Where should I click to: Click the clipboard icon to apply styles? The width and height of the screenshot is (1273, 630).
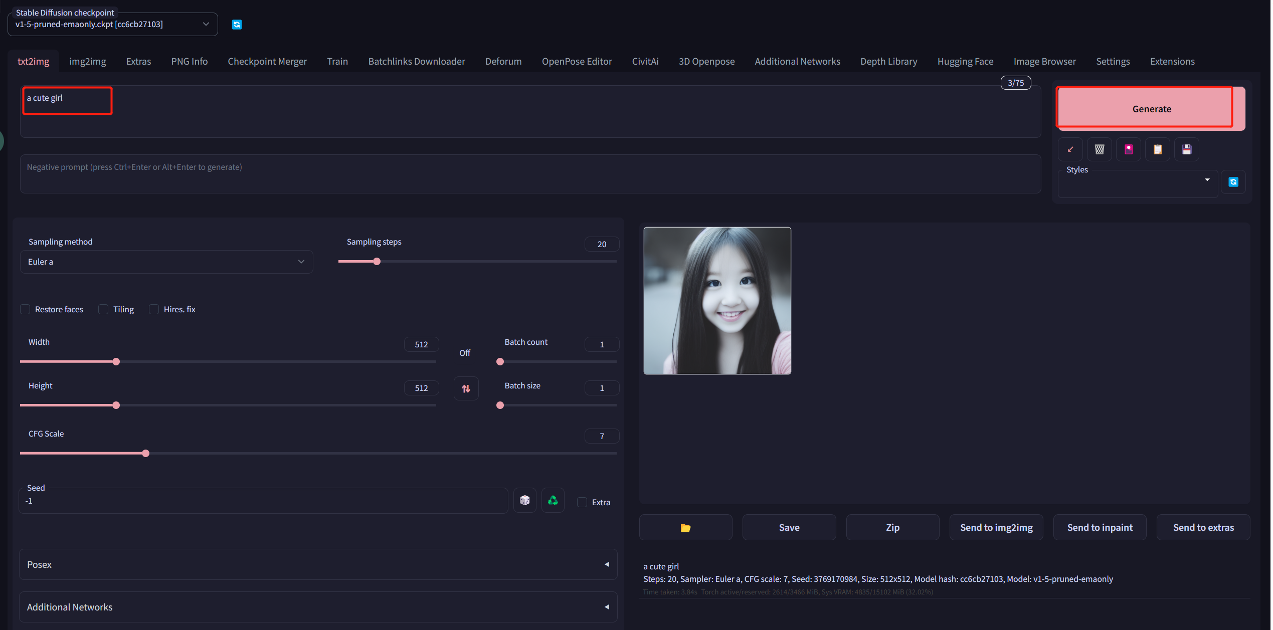pos(1158,149)
